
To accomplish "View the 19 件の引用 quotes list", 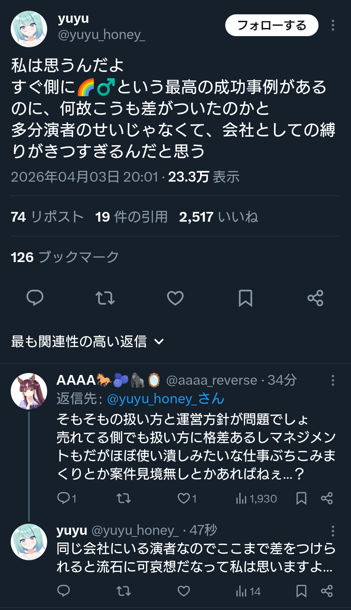I will click(x=131, y=217).
